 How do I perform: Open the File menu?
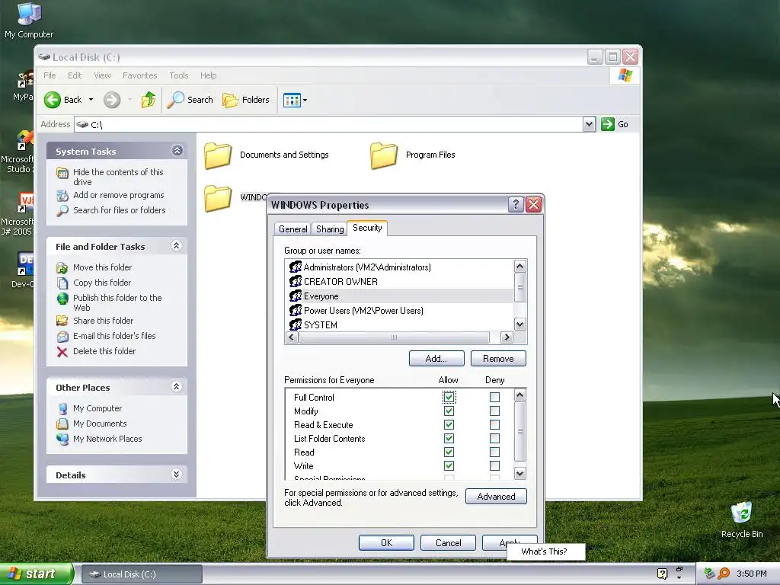[x=50, y=75]
